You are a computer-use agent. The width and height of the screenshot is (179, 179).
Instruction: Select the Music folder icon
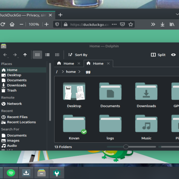tap(146, 124)
